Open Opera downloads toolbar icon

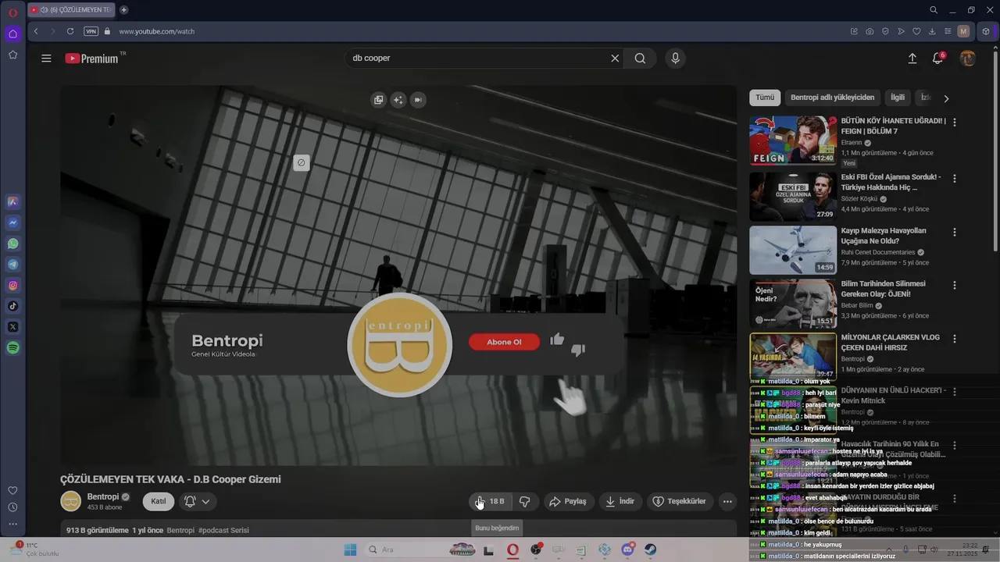tap(932, 31)
